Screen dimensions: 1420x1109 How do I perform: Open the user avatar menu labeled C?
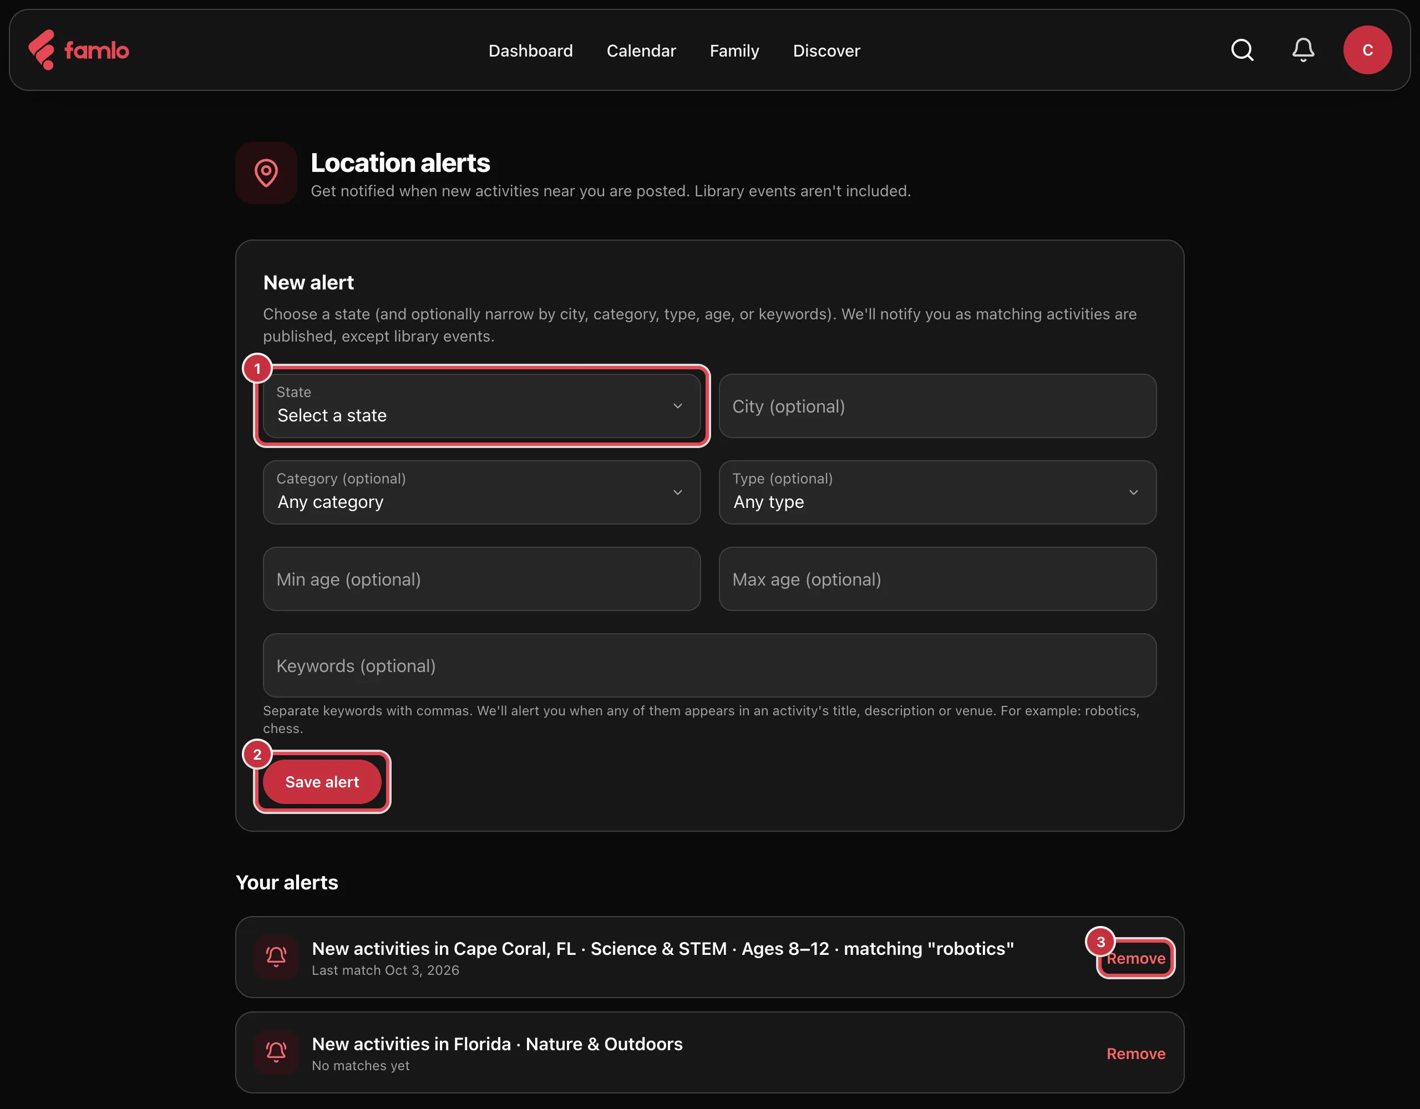point(1367,50)
